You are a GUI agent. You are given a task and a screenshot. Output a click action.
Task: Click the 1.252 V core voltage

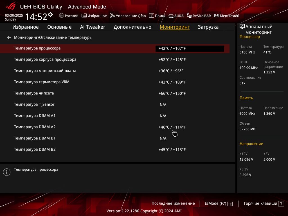point(269,72)
